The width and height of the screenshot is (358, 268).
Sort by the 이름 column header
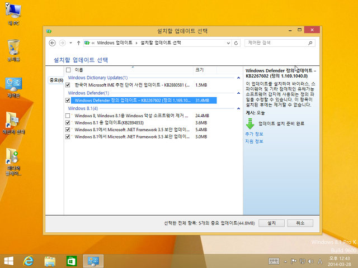coord(133,70)
